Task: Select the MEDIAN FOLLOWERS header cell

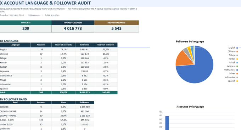Action: click(x=116, y=23)
